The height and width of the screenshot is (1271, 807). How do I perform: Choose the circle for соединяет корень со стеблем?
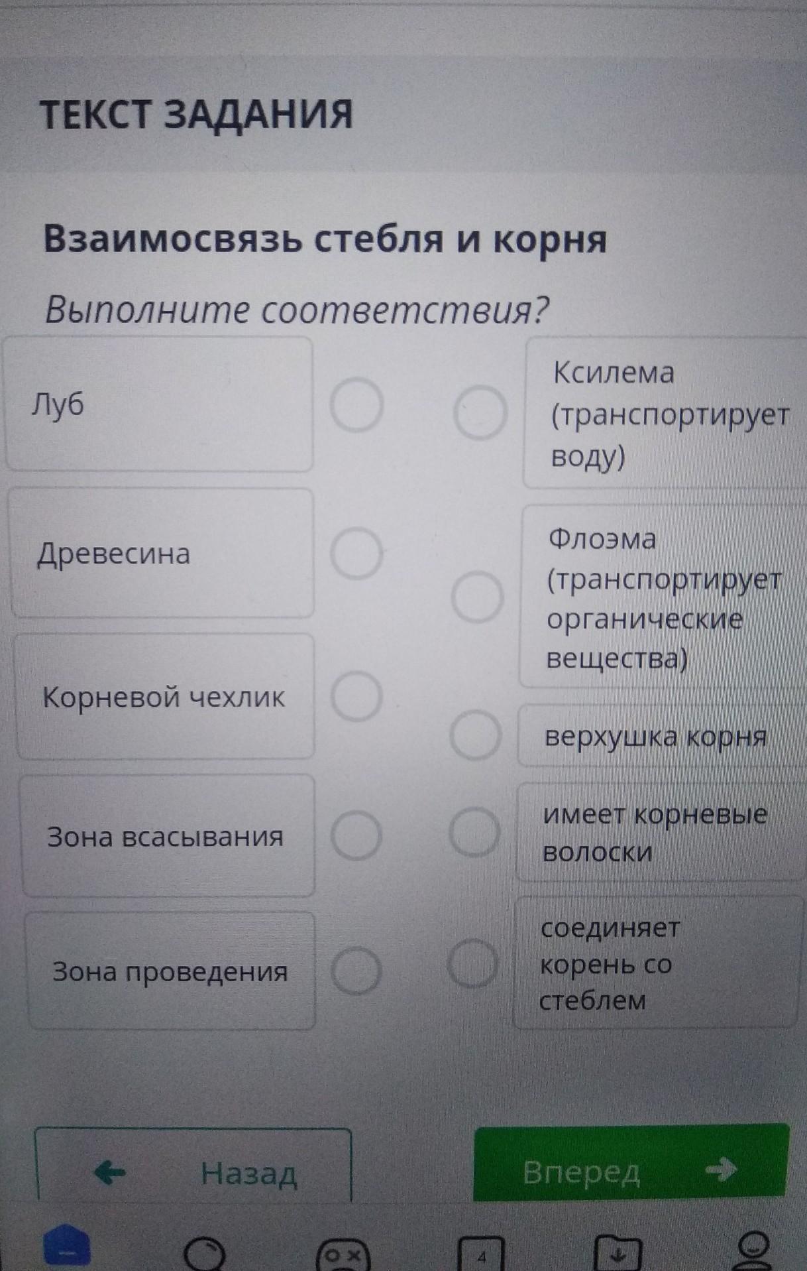pyautogui.click(x=473, y=963)
